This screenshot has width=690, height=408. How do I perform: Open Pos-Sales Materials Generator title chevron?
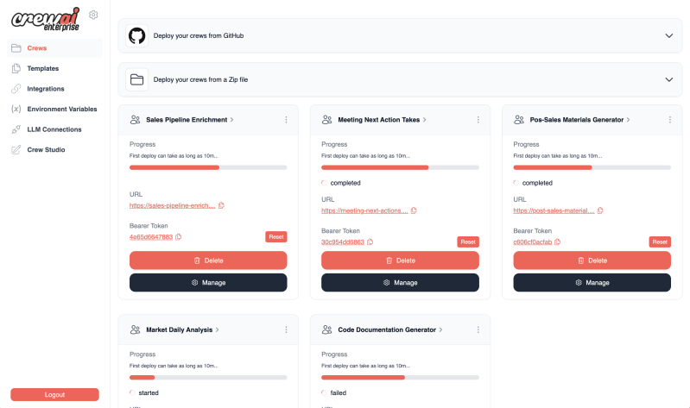[628, 120]
